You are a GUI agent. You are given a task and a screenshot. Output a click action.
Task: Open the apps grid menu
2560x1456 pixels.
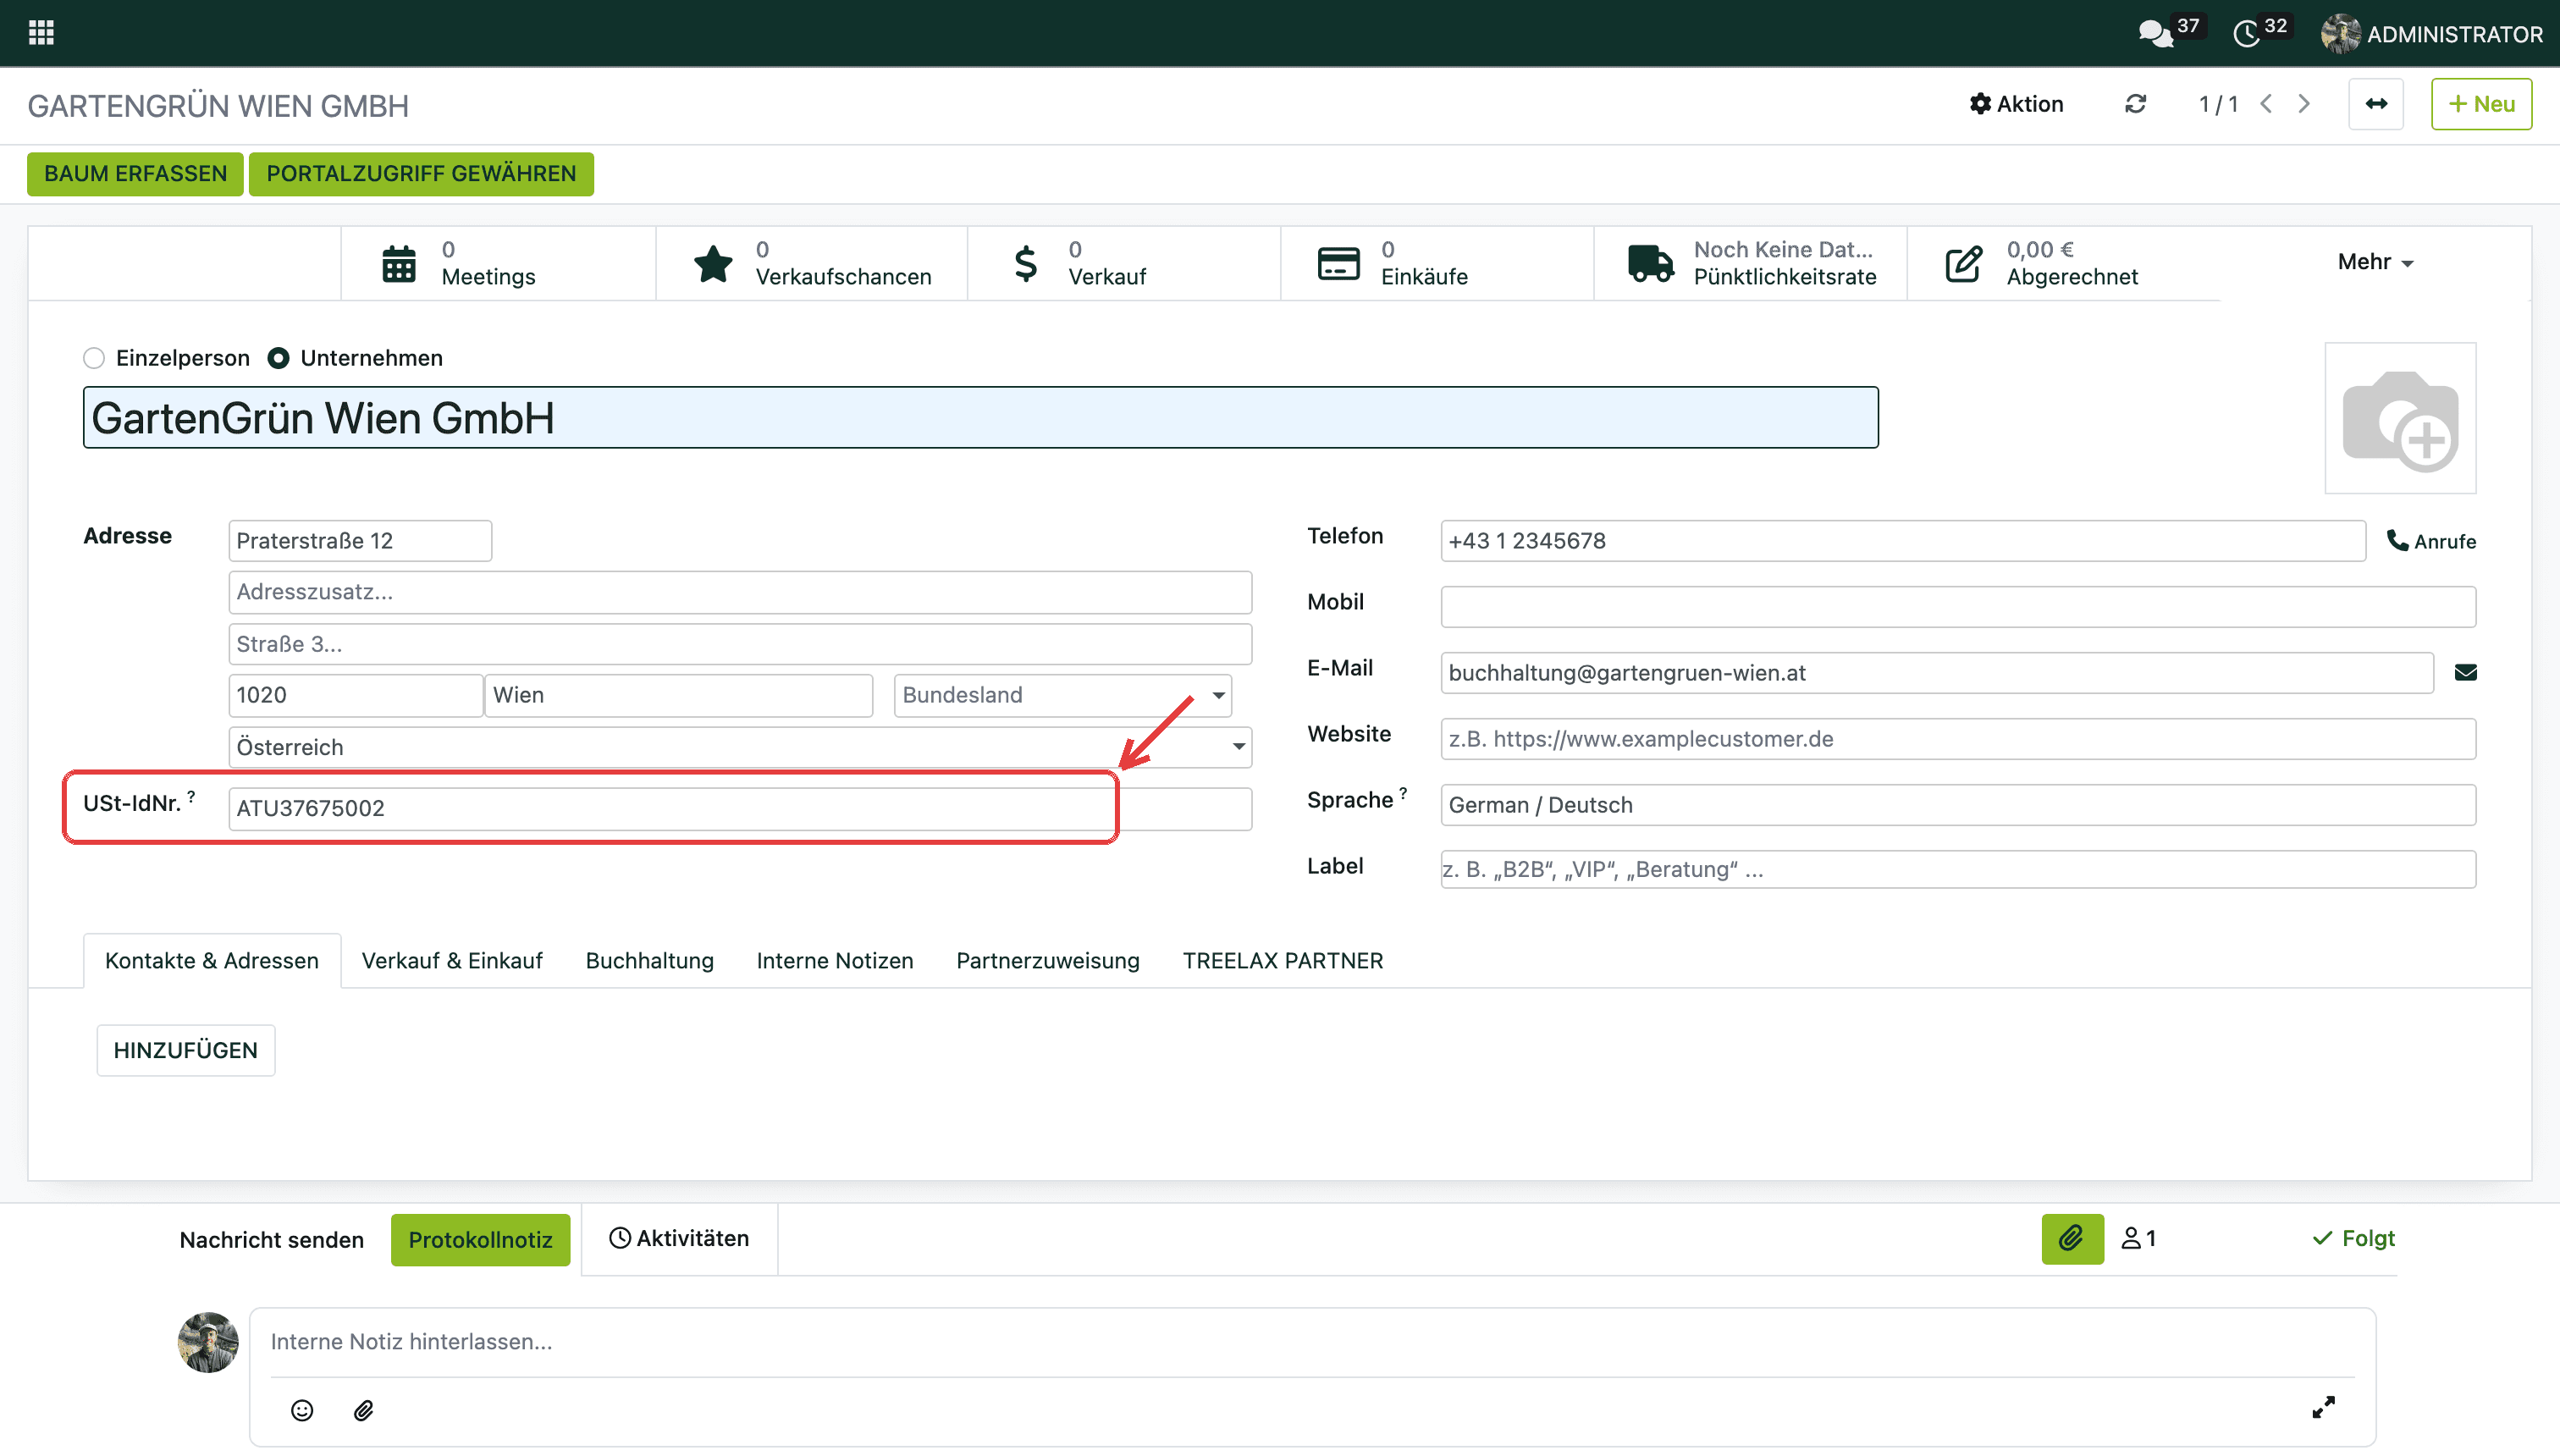[41, 33]
